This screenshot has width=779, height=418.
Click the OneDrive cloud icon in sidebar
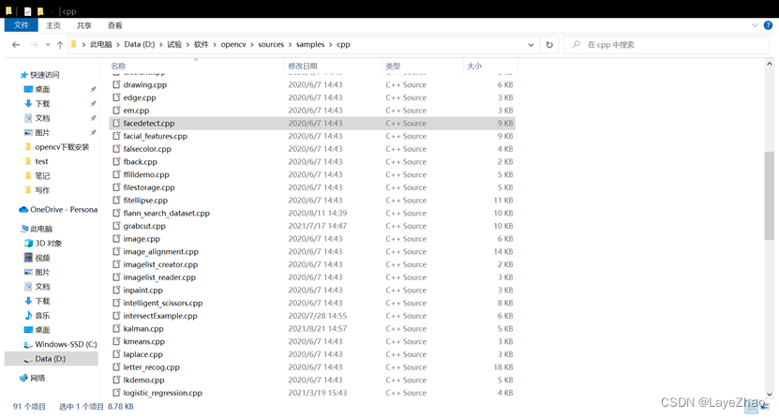coord(23,210)
